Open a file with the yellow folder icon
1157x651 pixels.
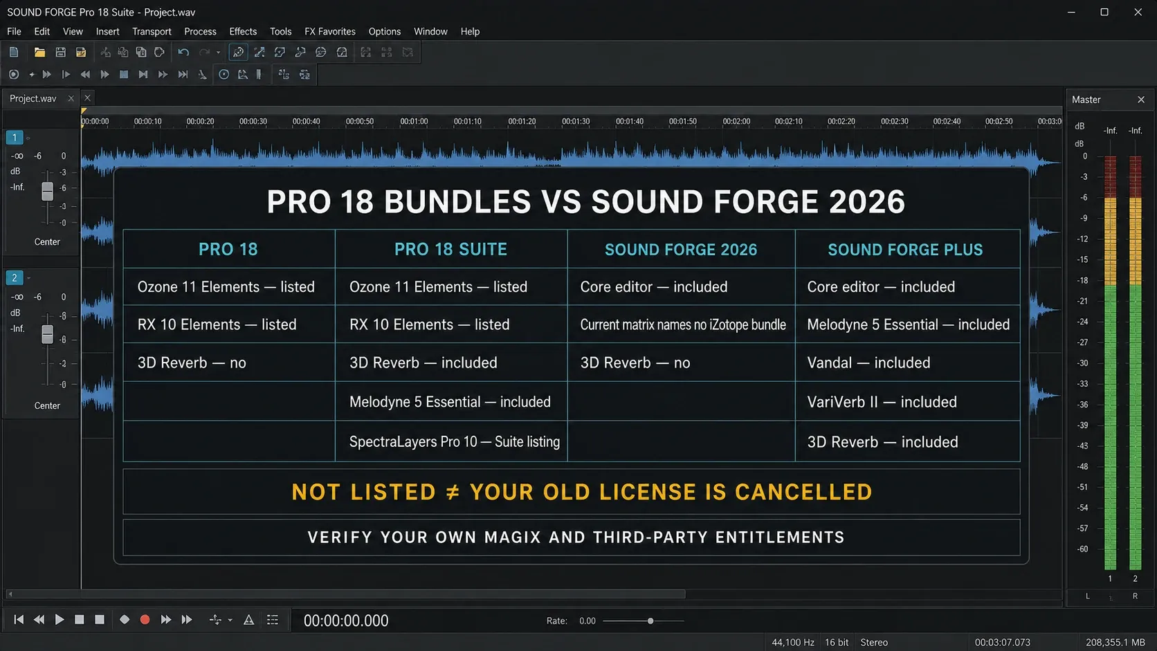click(x=39, y=53)
